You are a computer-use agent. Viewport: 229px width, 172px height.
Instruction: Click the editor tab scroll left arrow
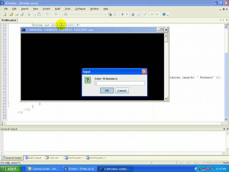(x=220, y=20)
